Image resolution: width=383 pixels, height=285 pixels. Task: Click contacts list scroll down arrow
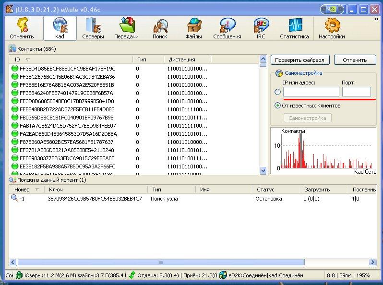263,170
